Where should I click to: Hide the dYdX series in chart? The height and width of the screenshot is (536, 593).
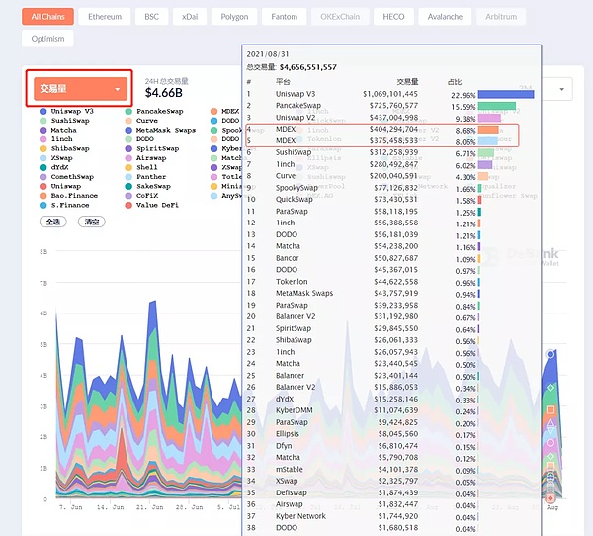click(x=43, y=167)
